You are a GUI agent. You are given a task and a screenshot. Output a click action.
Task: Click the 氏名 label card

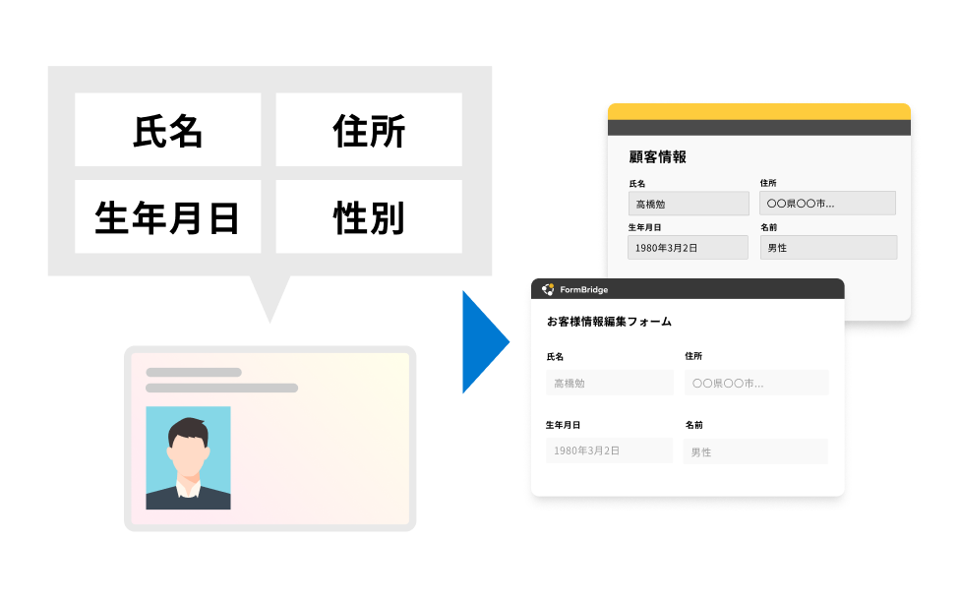[167, 129]
